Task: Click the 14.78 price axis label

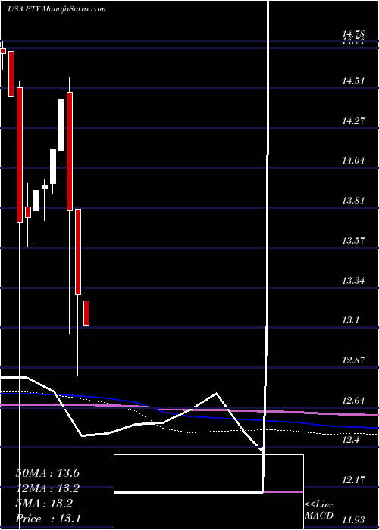Action: coord(353,34)
